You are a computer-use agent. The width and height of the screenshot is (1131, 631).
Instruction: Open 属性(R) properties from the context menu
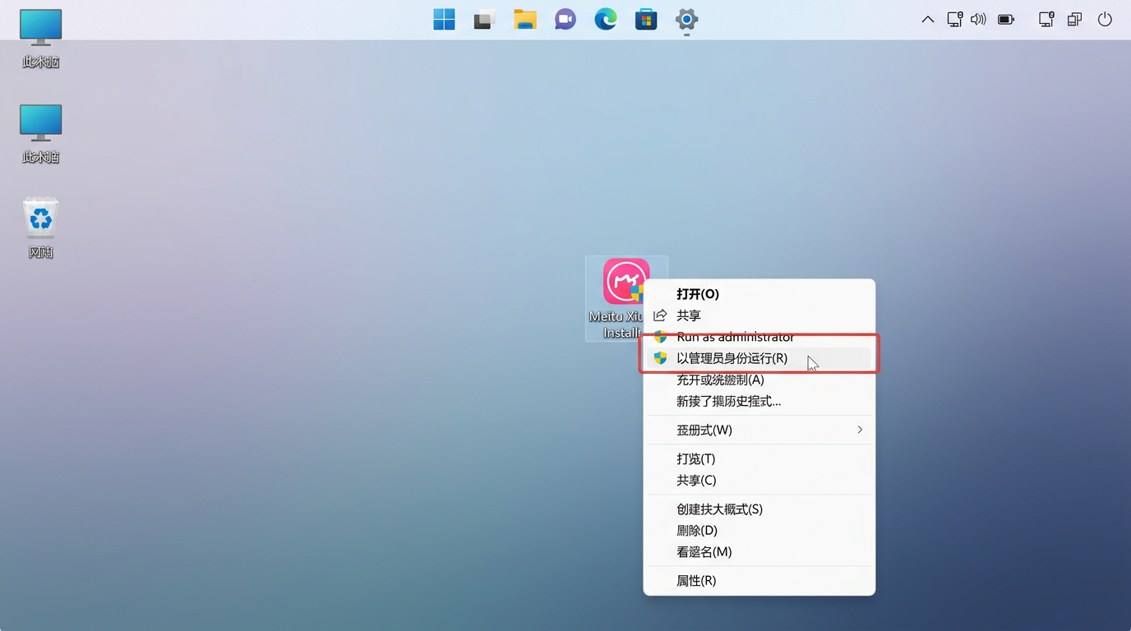pyautogui.click(x=759, y=581)
